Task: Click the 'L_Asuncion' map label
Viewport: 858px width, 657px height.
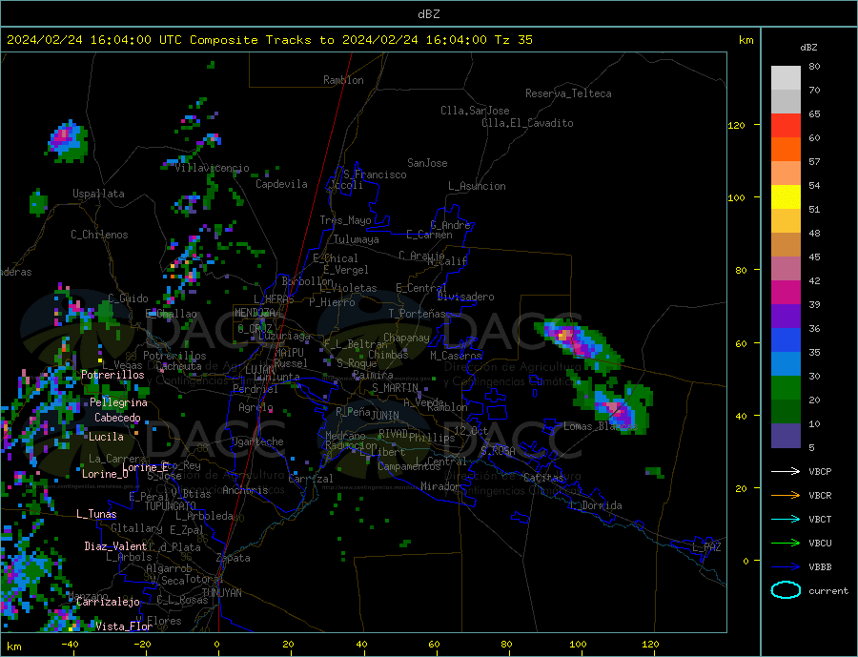Action: point(477,186)
